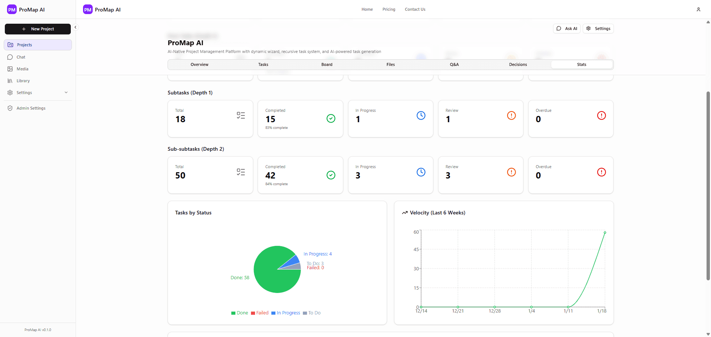Screen dimensions: 711x337
Task: Click the green checkmark on Completed 42 card
Action: [x=331, y=175]
